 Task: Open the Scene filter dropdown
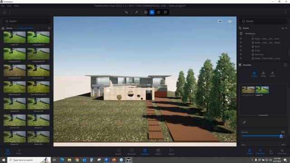click(x=284, y=28)
